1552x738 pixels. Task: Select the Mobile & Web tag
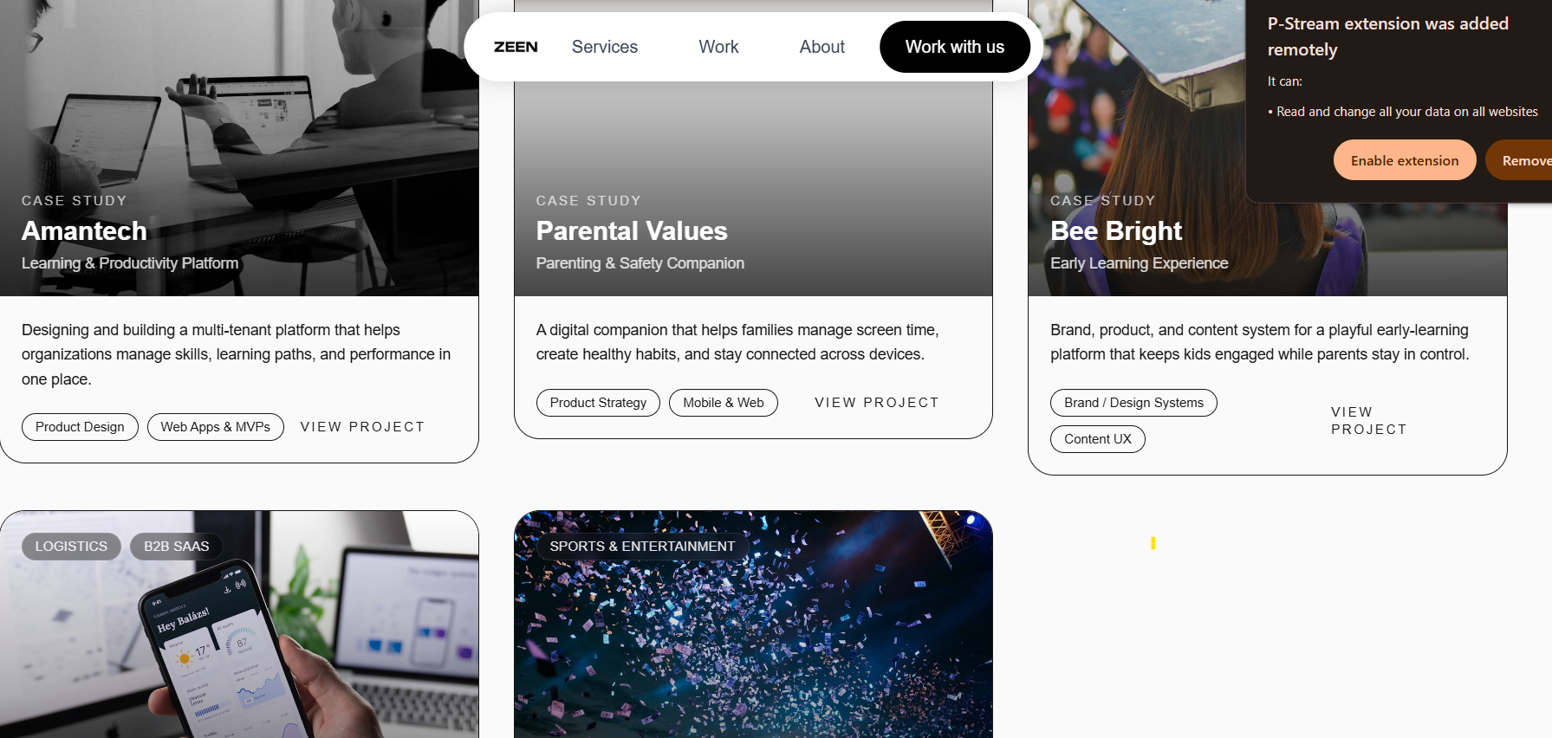(724, 403)
